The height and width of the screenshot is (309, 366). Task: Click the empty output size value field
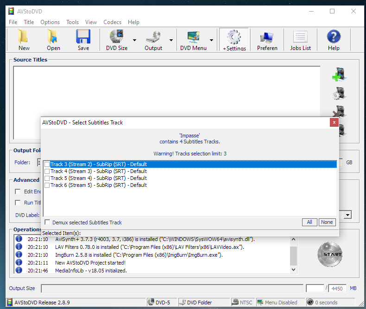pyautogui.click(x=315, y=289)
